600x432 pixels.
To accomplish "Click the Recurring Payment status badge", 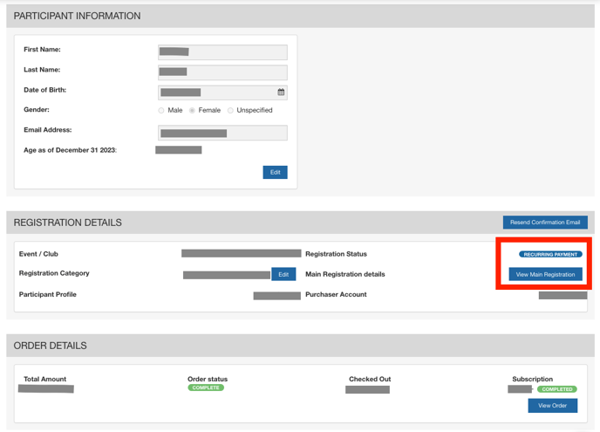I will click(550, 254).
